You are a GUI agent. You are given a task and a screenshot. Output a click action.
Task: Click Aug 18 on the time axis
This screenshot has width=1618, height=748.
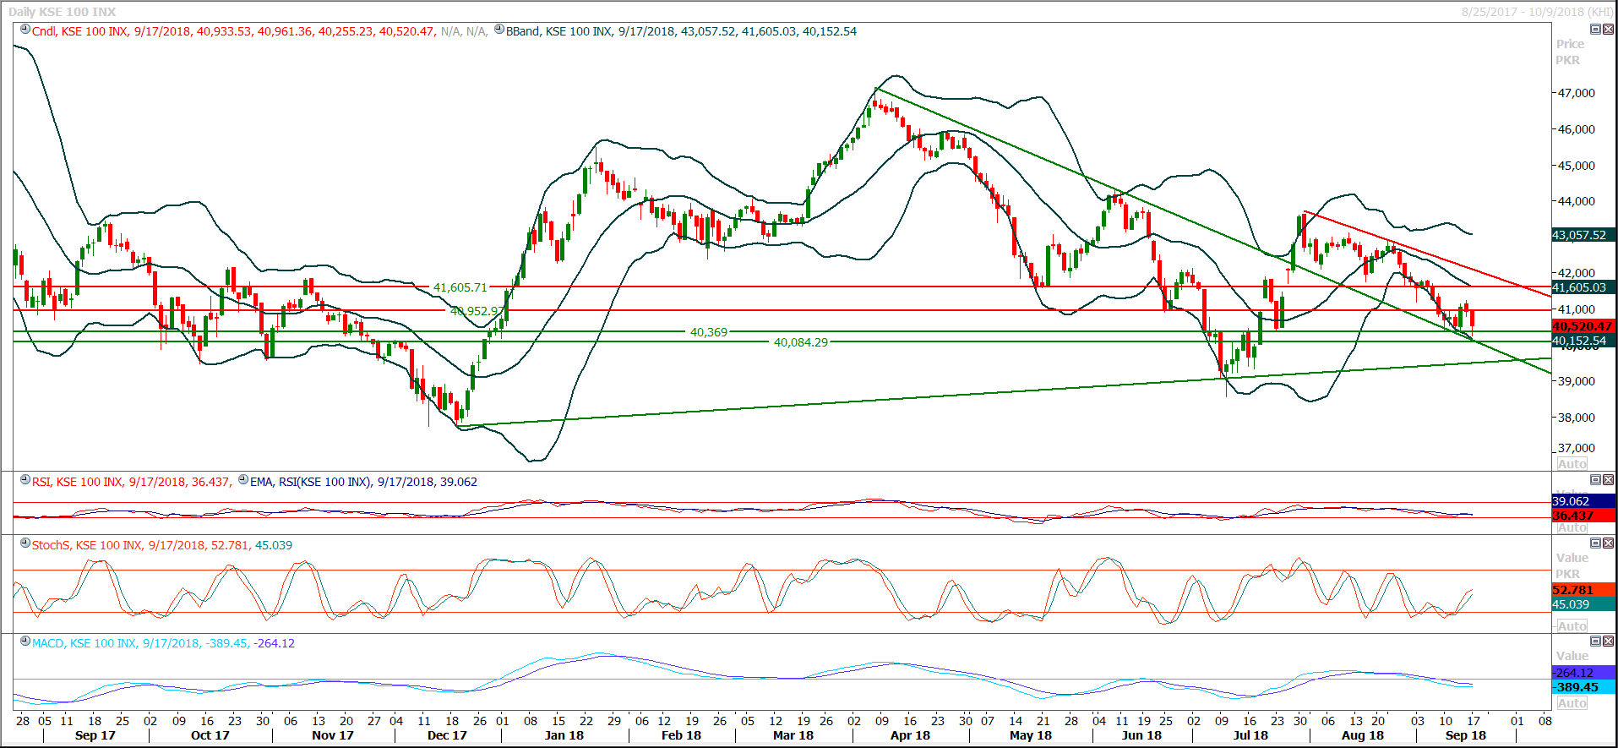point(1363,735)
